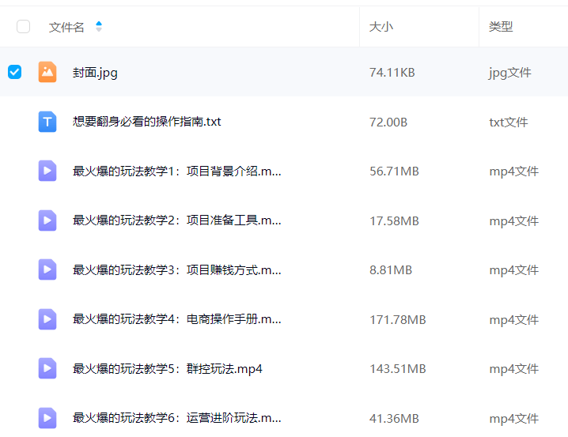Click mp4文件 type in the 17.58MB row
This screenshot has width=568, height=437.
[x=513, y=221]
